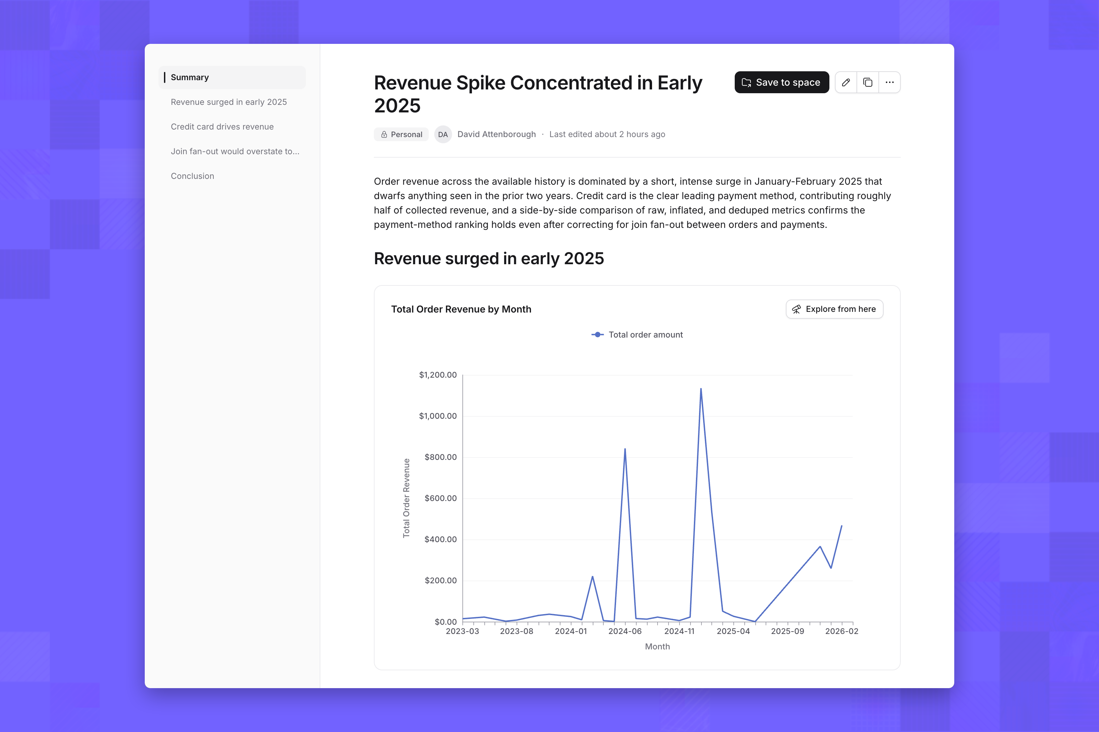This screenshot has height=732, width=1099.
Task: Click the $800.00 y-axis label
Action: (x=441, y=457)
